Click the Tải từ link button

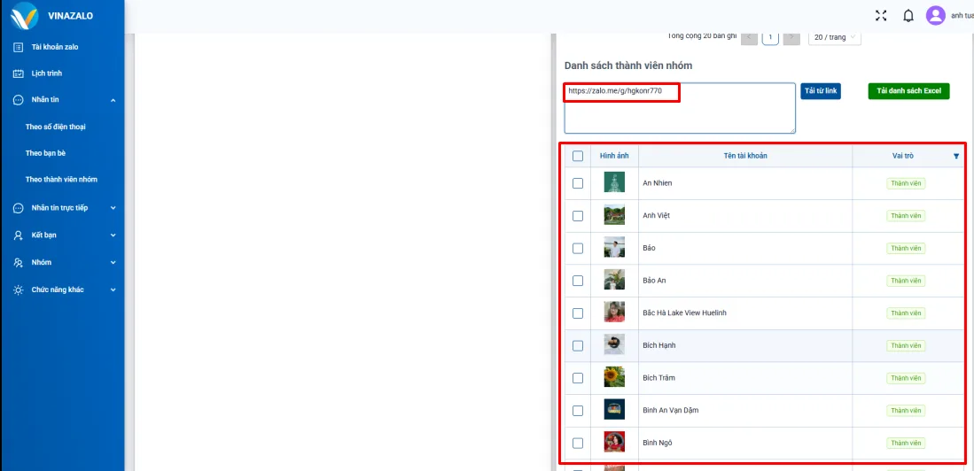tap(821, 91)
